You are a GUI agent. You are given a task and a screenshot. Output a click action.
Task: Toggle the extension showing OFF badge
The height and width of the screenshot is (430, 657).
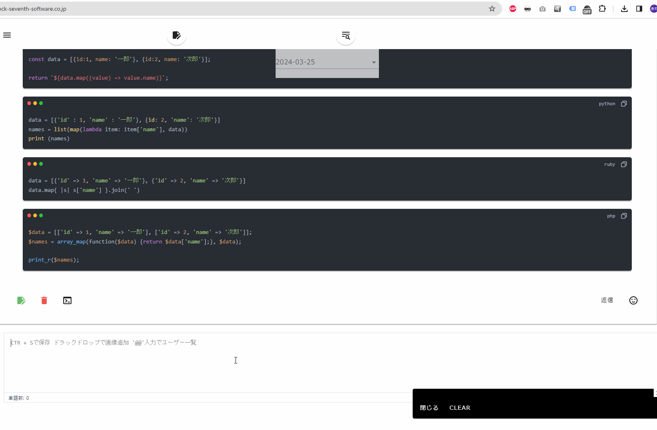click(x=587, y=9)
